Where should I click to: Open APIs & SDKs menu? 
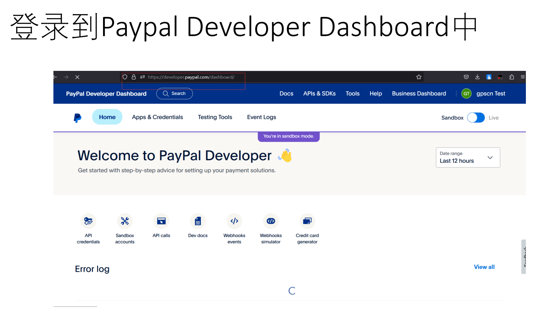[319, 94]
